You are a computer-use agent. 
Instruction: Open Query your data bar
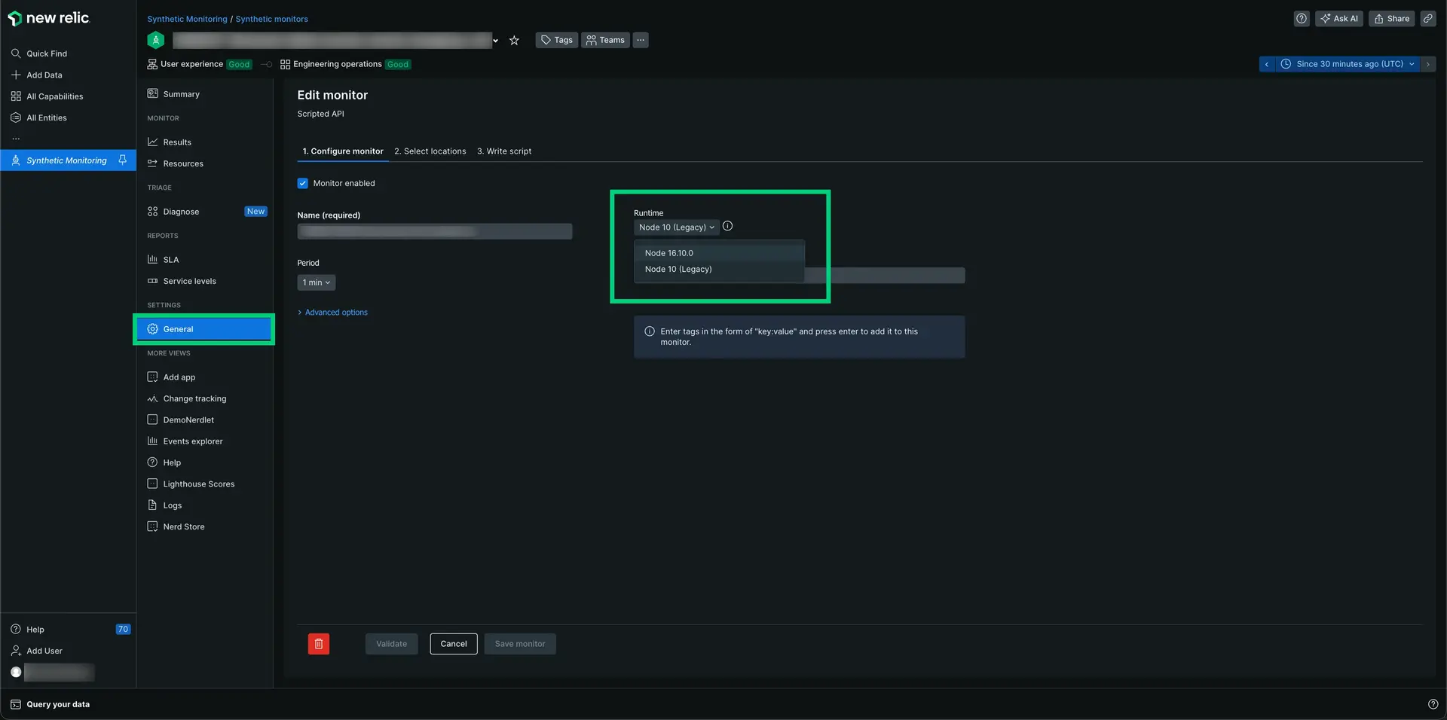(50, 704)
